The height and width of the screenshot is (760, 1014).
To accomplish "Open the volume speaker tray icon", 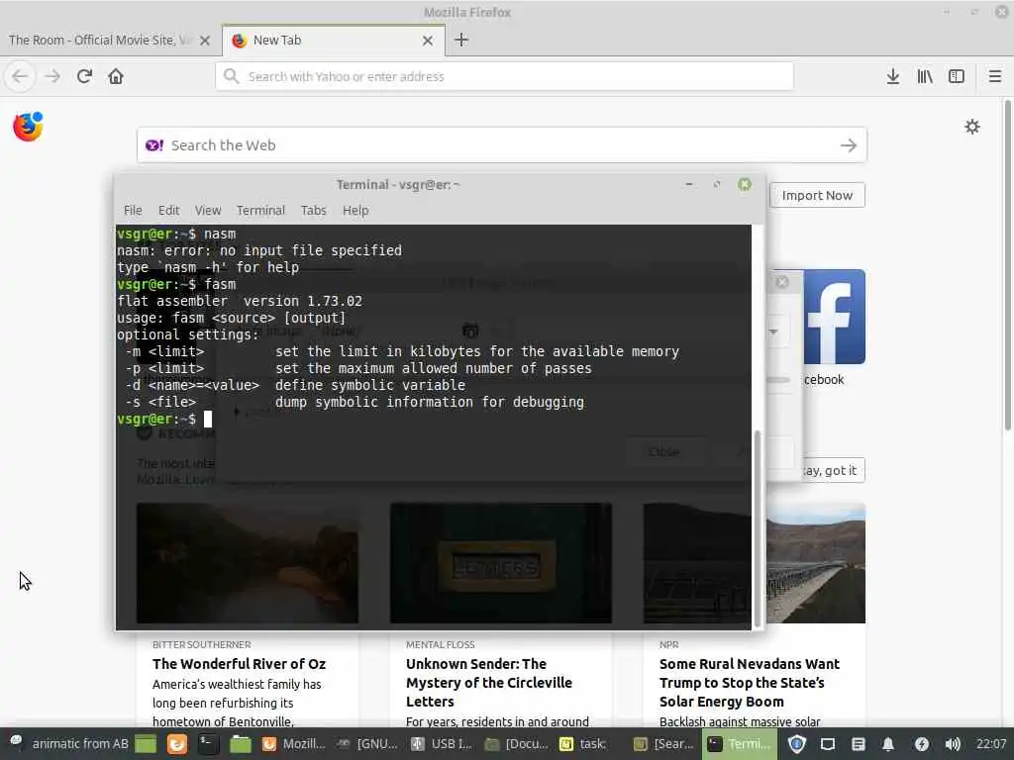I will pos(953,744).
